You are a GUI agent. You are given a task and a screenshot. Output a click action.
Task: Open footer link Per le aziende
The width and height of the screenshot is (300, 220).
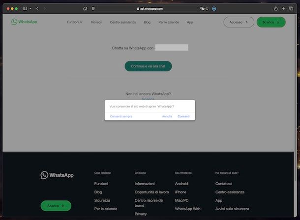pyautogui.click(x=106, y=209)
